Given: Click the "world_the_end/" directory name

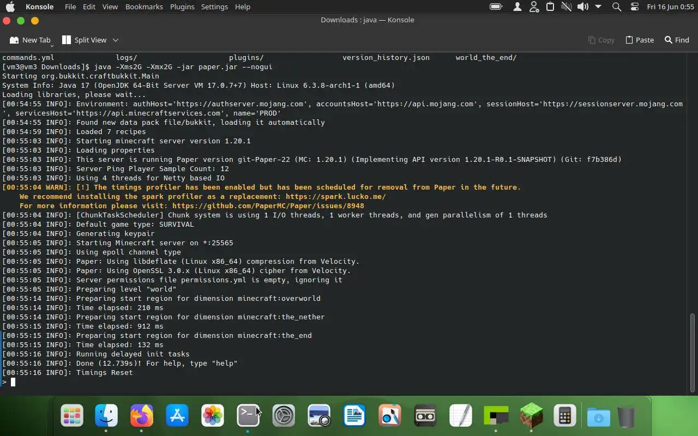Looking at the screenshot, I should (x=486, y=58).
